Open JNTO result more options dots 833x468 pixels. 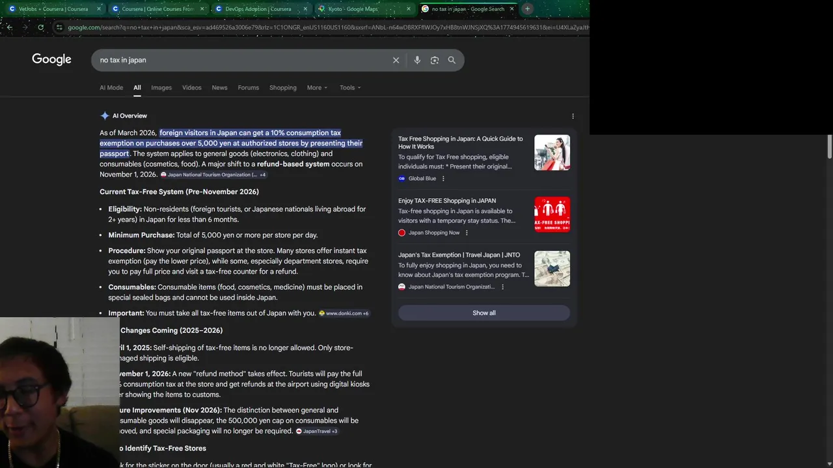(x=502, y=287)
